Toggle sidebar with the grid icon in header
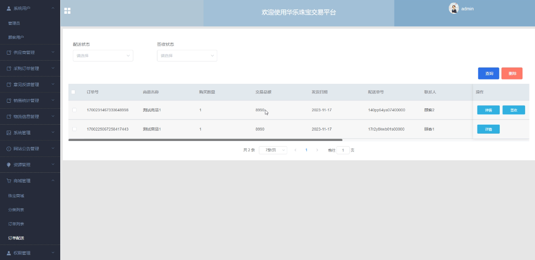Image resolution: width=535 pixels, height=260 pixels. 68,11
